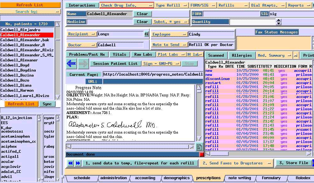The width and height of the screenshot is (314, 183).
Task: Click the document page icon beside scrollbar
Action: [x=199, y=146]
